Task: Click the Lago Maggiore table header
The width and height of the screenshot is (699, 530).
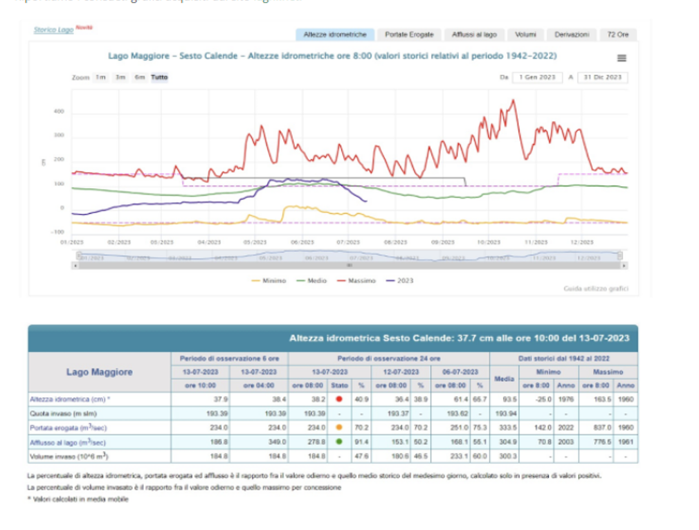Action: [x=100, y=372]
